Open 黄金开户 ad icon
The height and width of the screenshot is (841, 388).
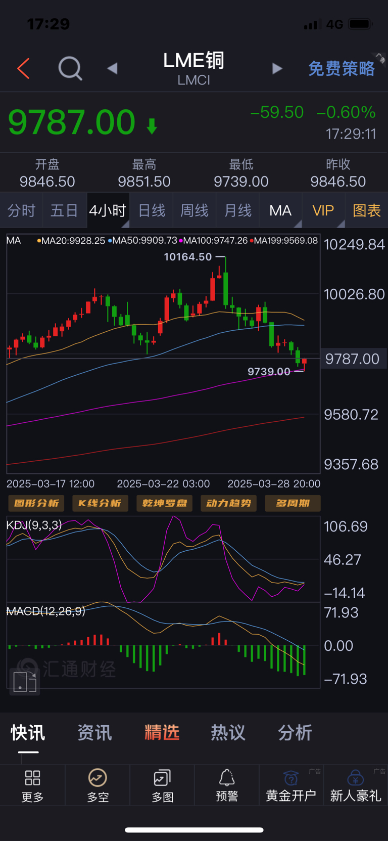[x=291, y=778]
